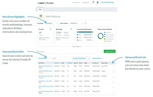Open the Date Range dropdown
Viewport: 153px width, 97px height.
(52, 23)
